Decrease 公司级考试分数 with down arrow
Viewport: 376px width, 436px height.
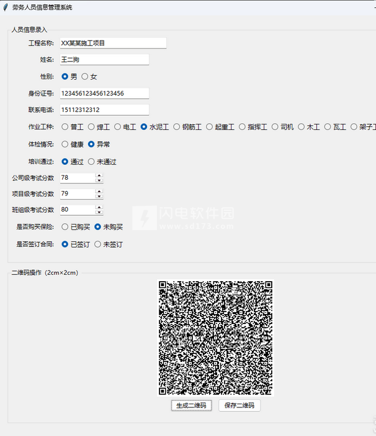(99, 180)
